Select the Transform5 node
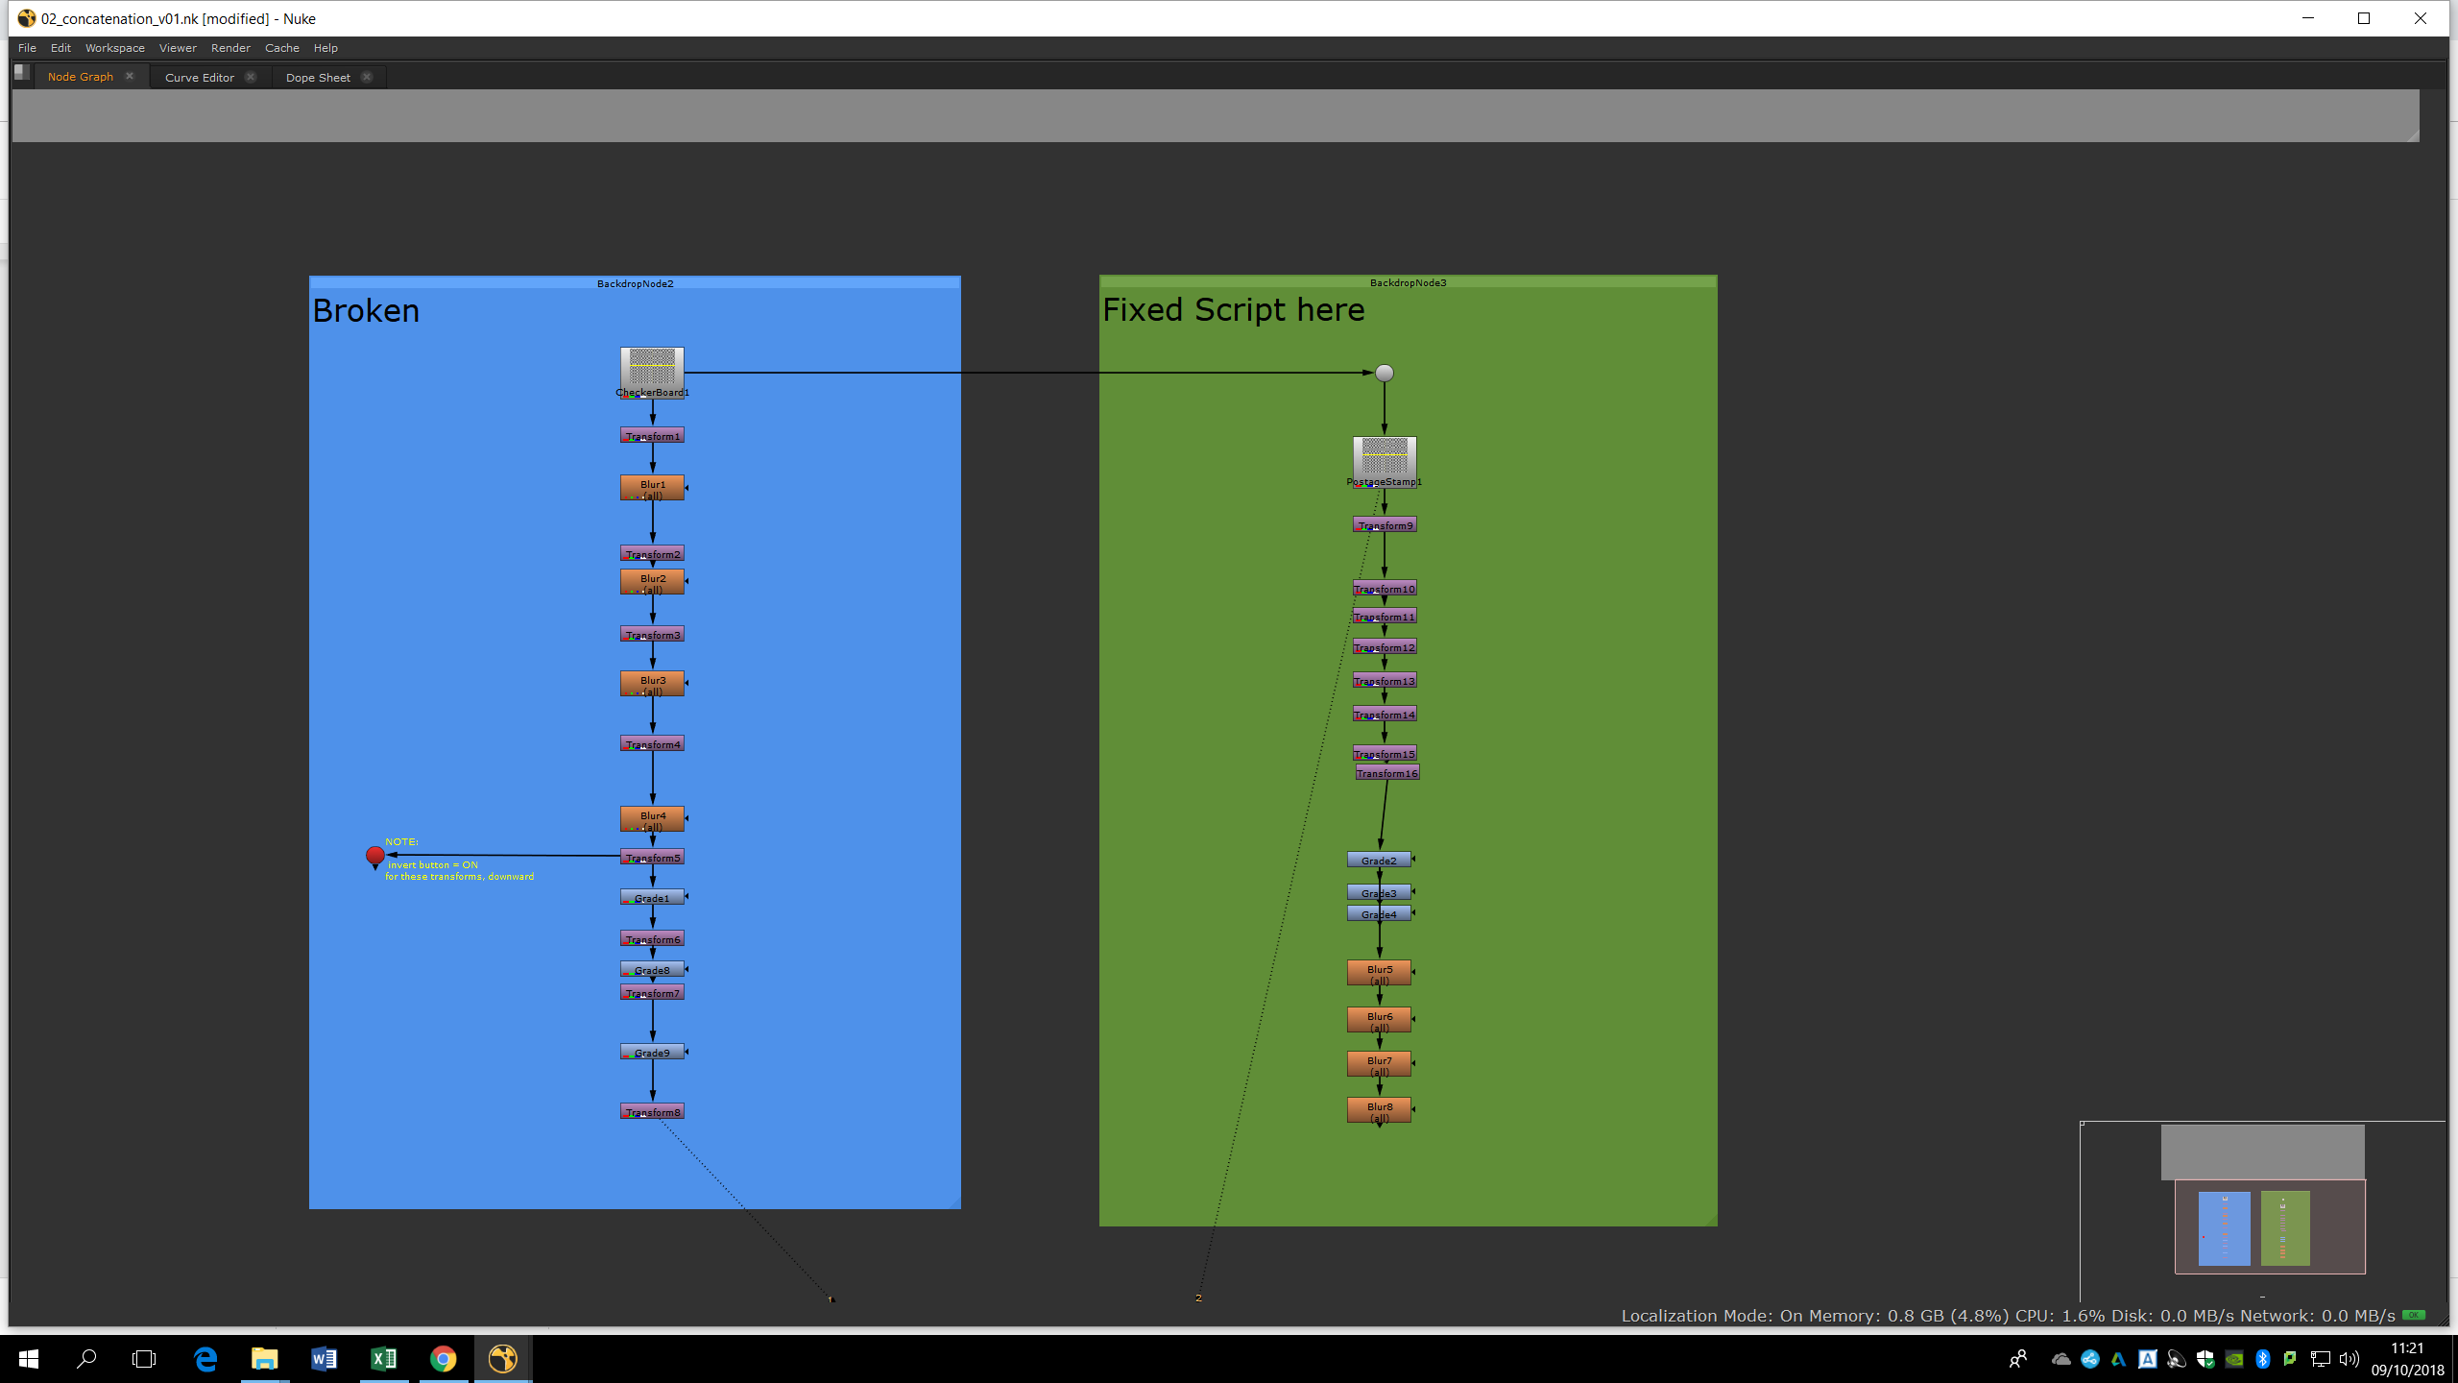Screen dimensions: 2458x1383 click(x=652, y=858)
